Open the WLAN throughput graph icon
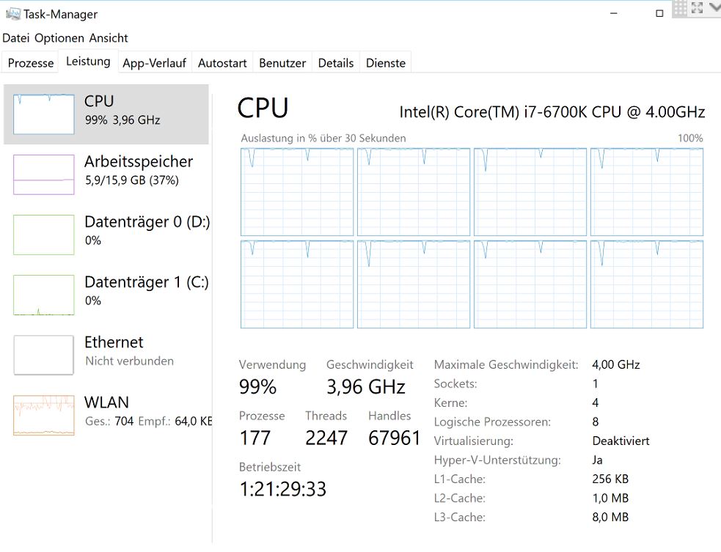This screenshot has height=552, width=721. (44, 415)
